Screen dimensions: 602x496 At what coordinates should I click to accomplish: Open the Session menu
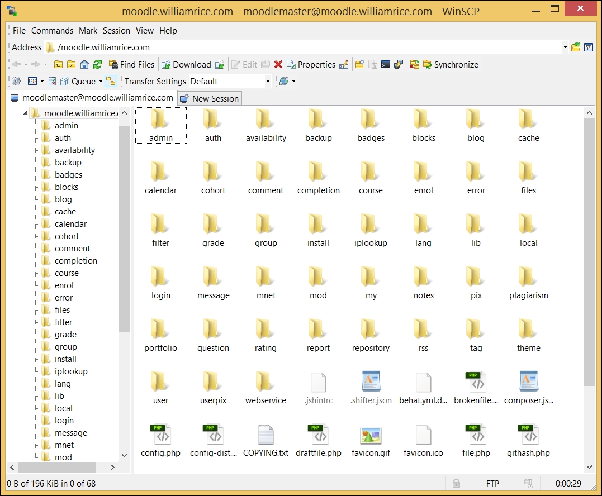click(x=116, y=31)
